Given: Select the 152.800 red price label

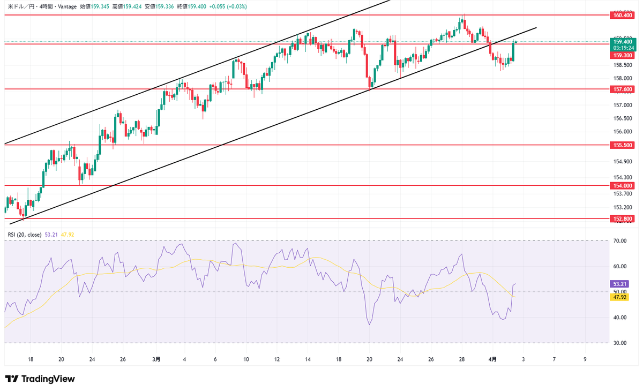Looking at the screenshot, I should (x=623, y=218).
